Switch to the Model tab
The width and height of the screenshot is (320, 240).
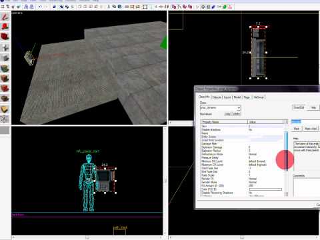point(237,97)
